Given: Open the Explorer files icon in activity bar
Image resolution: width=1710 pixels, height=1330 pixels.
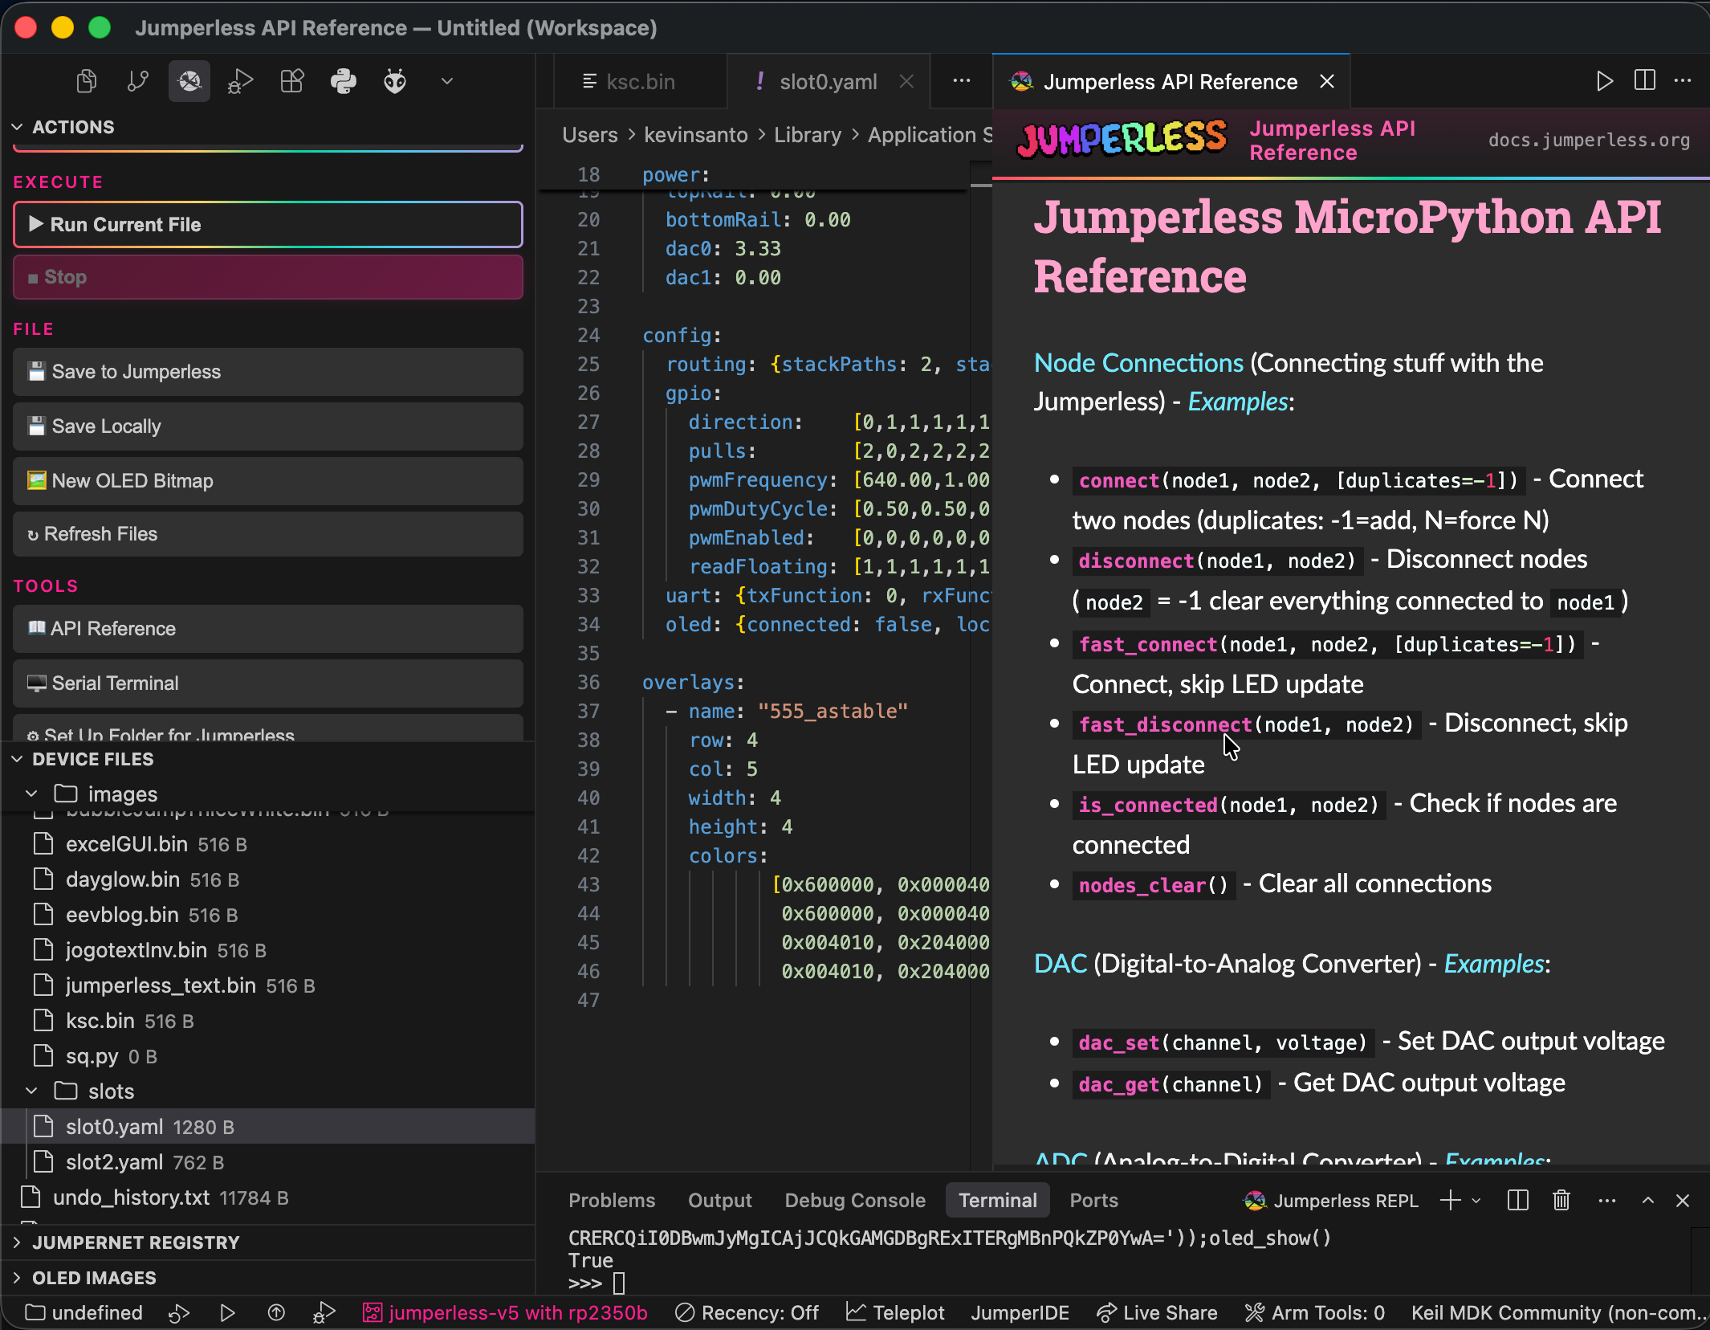Looking at the screenshot, I should tap(87, 81).
